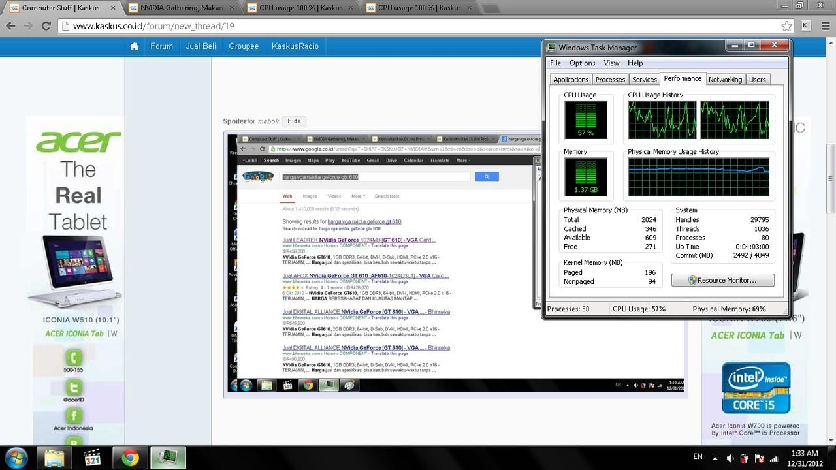Click the Facebook icon in Acer ad
The width and height of the screenshot is (836, 470).
pos(73,416)
